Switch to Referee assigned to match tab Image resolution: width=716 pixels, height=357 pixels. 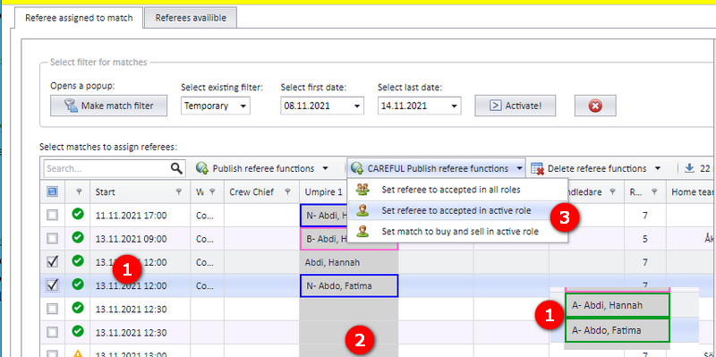click(79, 18)
